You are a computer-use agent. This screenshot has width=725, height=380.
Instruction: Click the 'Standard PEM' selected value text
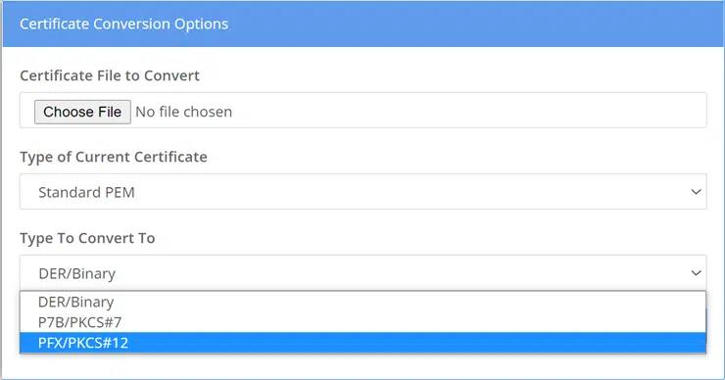point(86,192)
